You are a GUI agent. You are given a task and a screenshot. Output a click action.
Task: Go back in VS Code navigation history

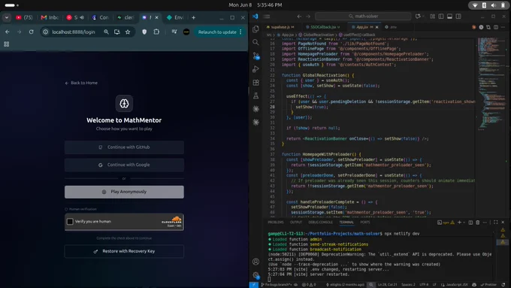pos(299,17)
